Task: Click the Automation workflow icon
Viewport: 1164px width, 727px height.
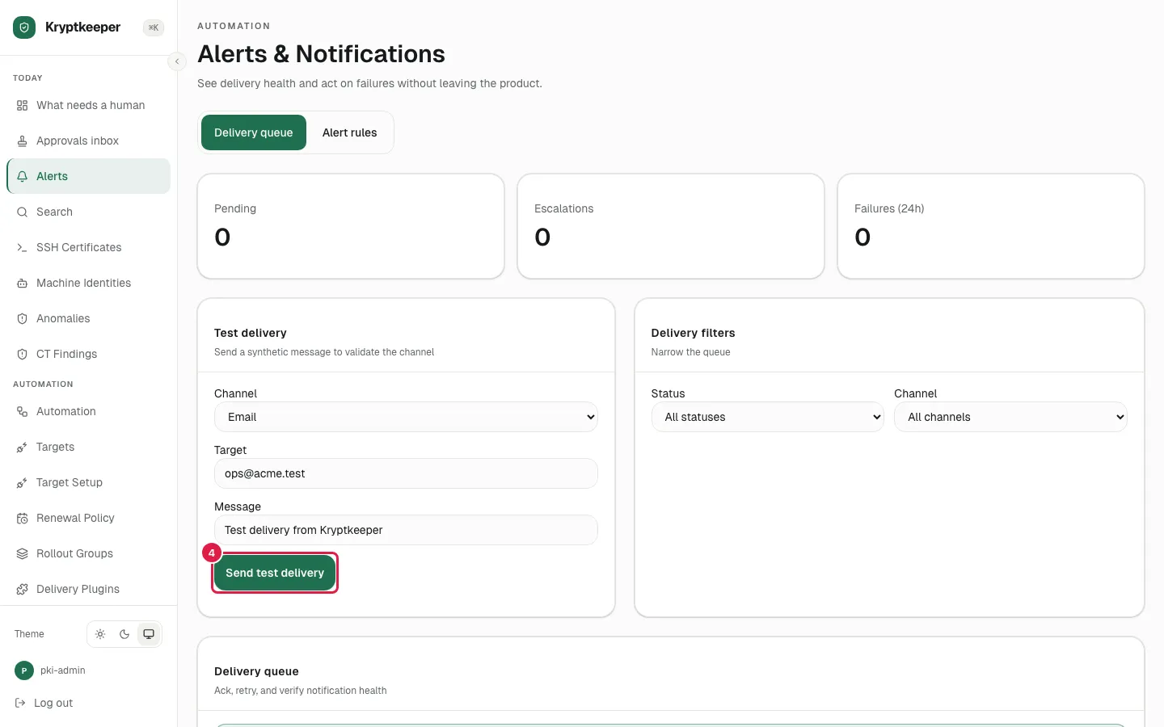Action: click(x=23, y=412)
